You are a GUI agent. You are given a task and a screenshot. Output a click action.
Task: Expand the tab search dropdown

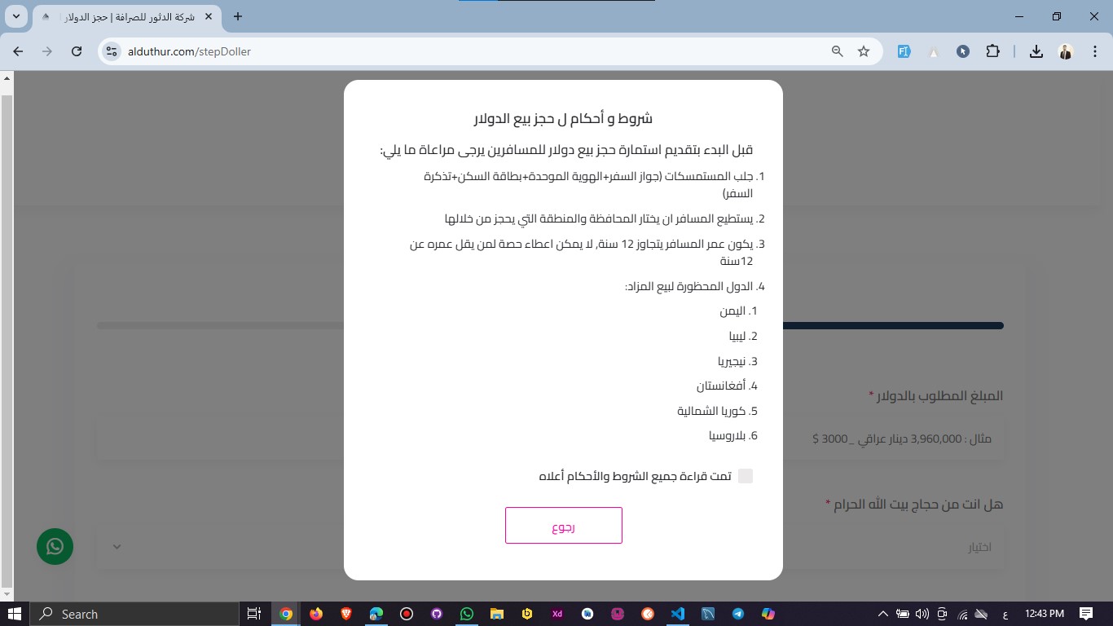coord(16,16)
